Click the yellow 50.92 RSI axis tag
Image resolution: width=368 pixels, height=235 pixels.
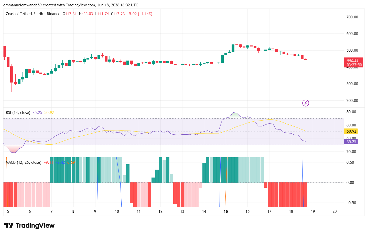click(x=351, y=131)
